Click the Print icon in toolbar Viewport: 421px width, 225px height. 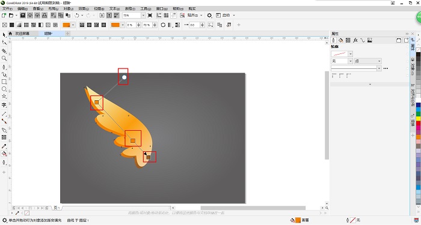[45, 15]
